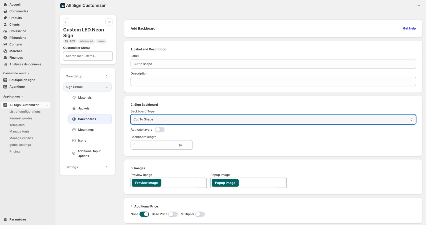Screen dimensions: 426x225
Task: Expand the Settings section
Action: point(87,167)
